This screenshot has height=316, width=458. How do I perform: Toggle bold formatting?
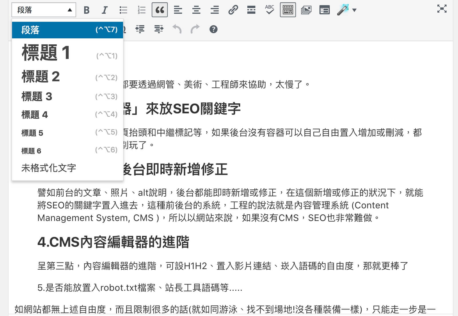[86, 10]
